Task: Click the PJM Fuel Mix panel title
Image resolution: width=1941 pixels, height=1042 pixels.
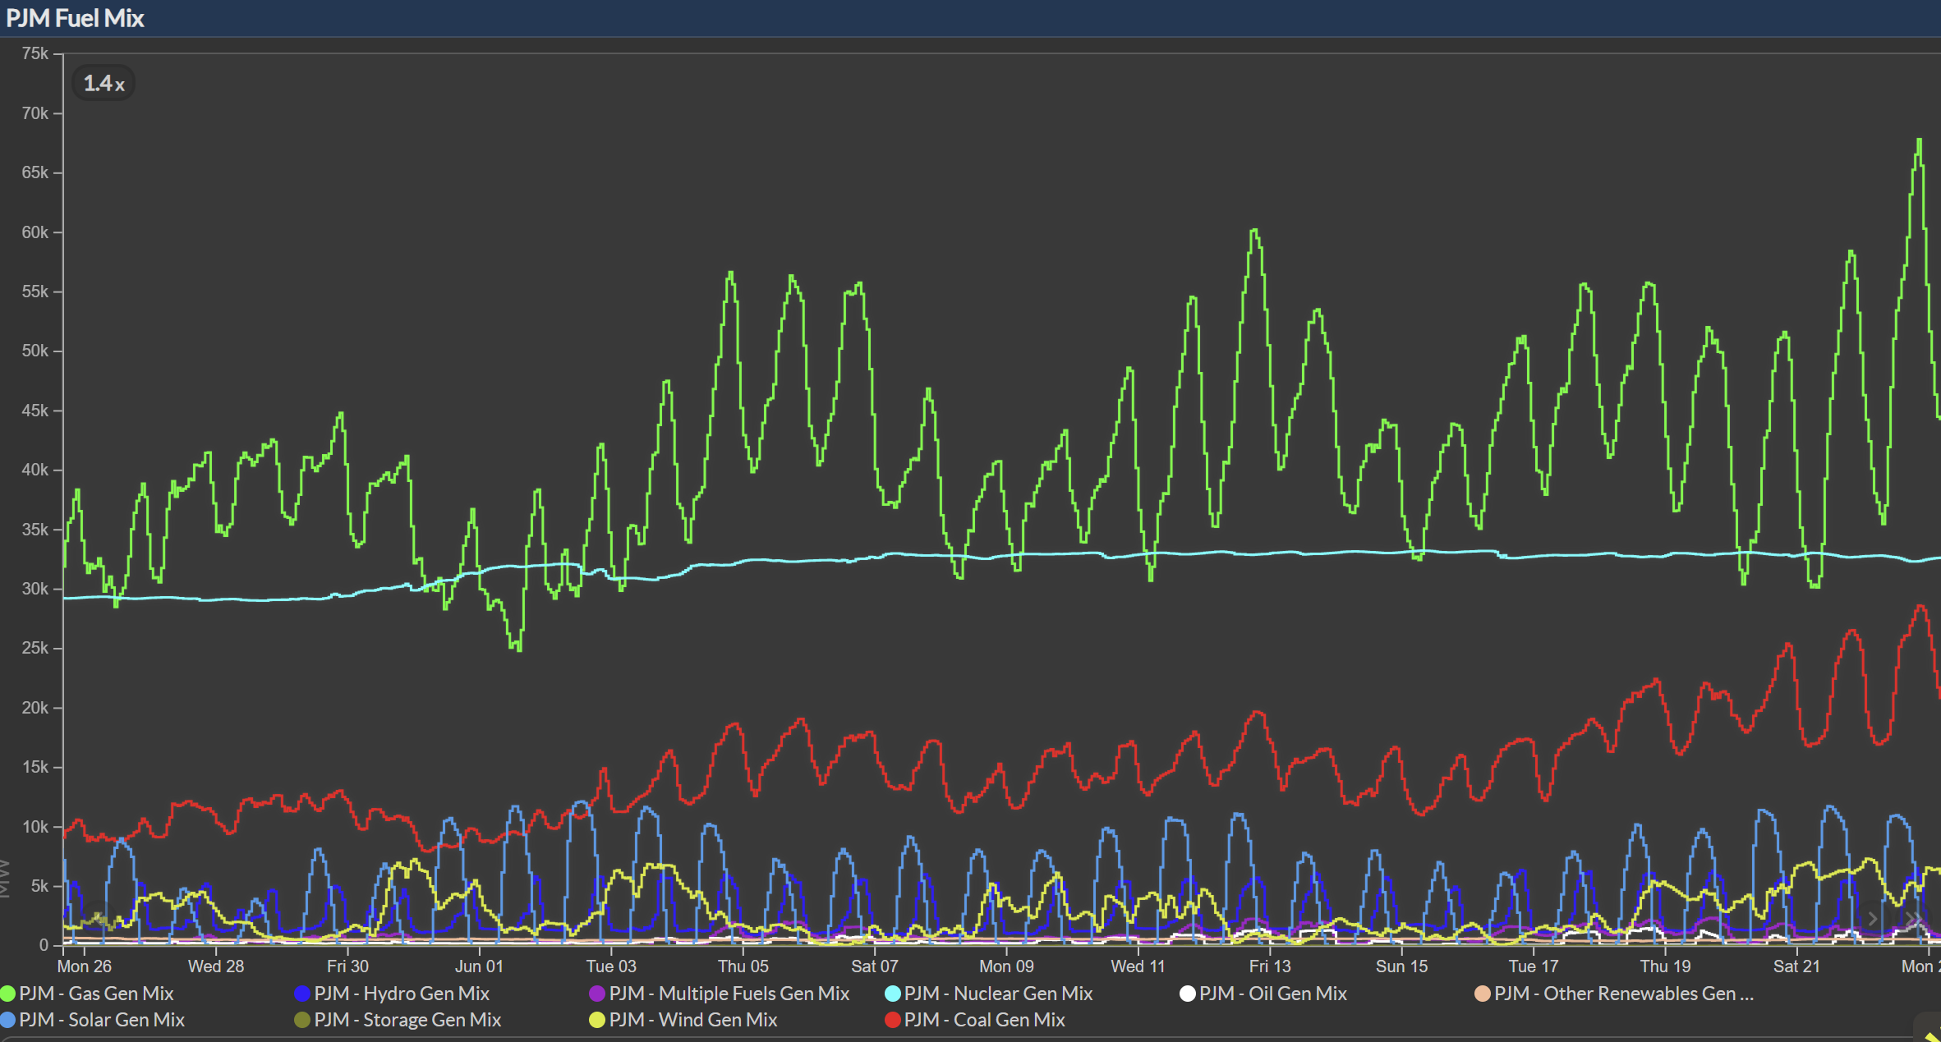Action: coord(75,18)
